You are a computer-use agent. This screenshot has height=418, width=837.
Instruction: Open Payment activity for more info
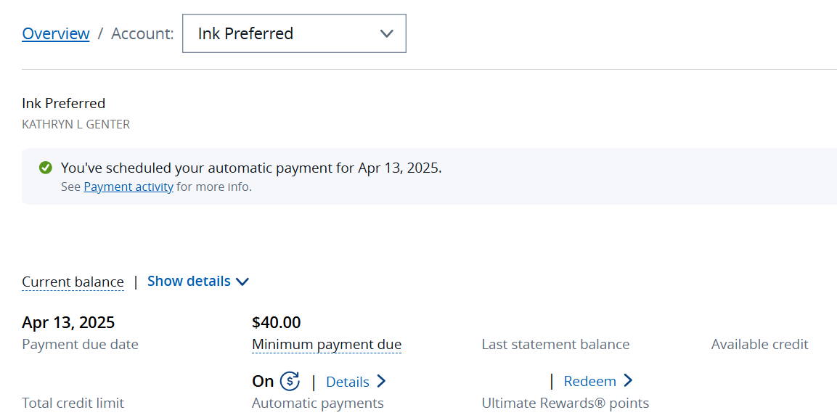[128, 187]
